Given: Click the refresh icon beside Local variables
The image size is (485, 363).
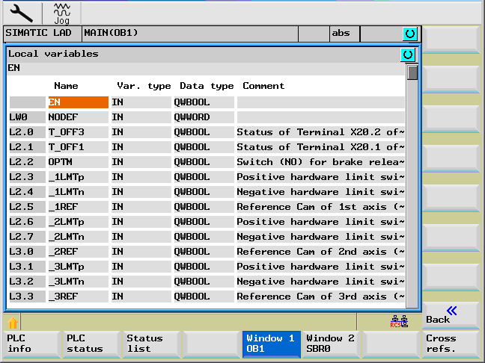Looking at the screenshot, I should click(x=408, y=55).
